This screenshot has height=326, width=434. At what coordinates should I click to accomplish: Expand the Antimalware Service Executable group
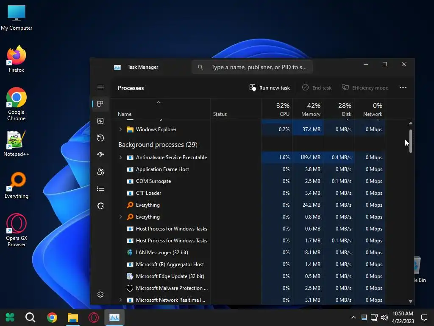point(120,157)
